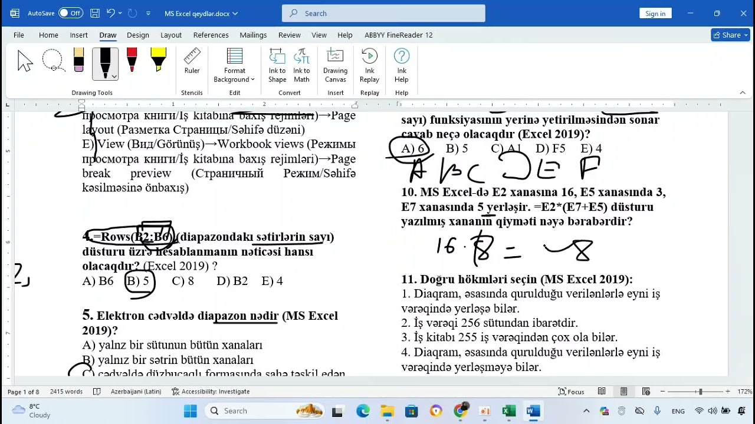
Task: Click Ink to Shape
Action: coord(277,65)
